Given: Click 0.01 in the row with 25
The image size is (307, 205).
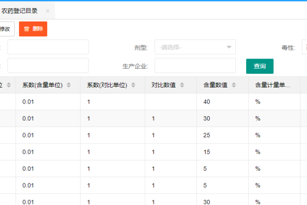Looking at the screenshot, I should 28,135.
